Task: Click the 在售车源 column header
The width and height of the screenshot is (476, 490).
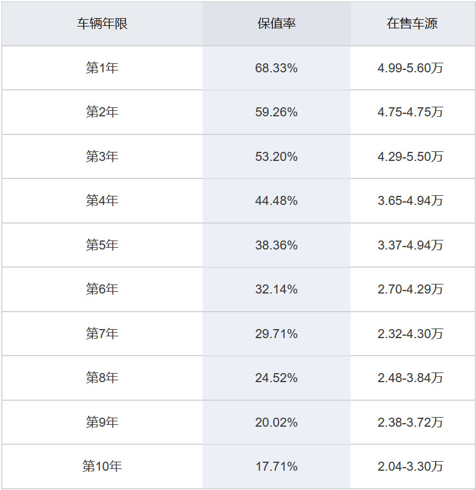Action: pyautogui.click(x=412, y=24)
